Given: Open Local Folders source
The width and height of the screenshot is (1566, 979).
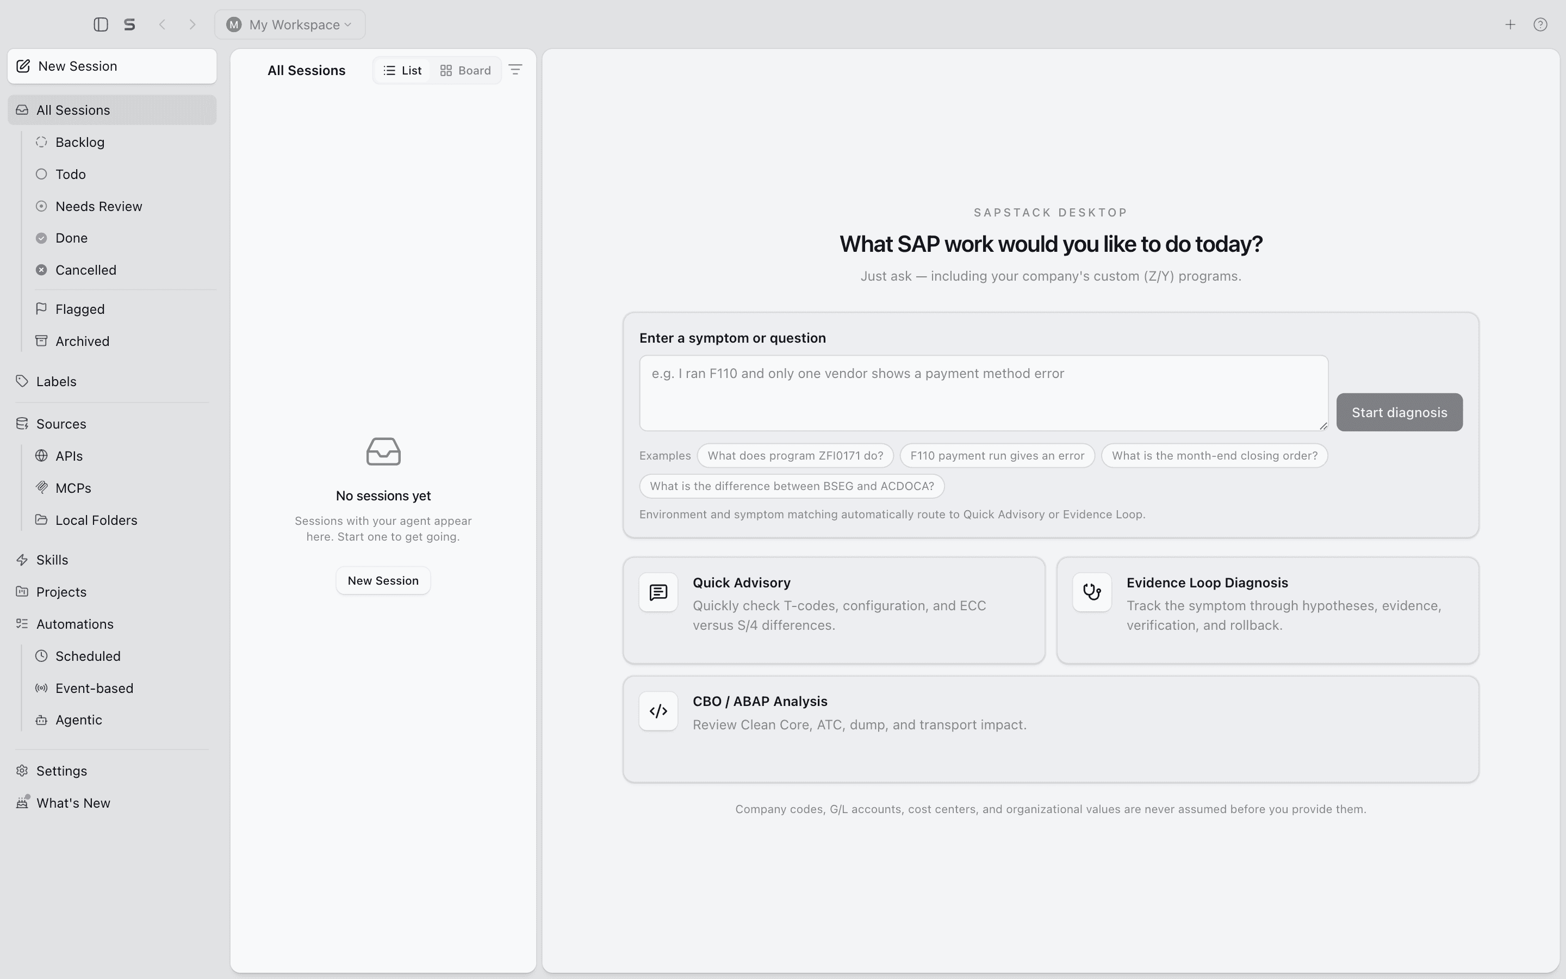Looking at the screenshot, I should tap(122, 520).
